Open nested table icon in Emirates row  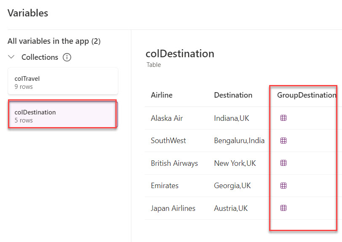click(283, 186)
